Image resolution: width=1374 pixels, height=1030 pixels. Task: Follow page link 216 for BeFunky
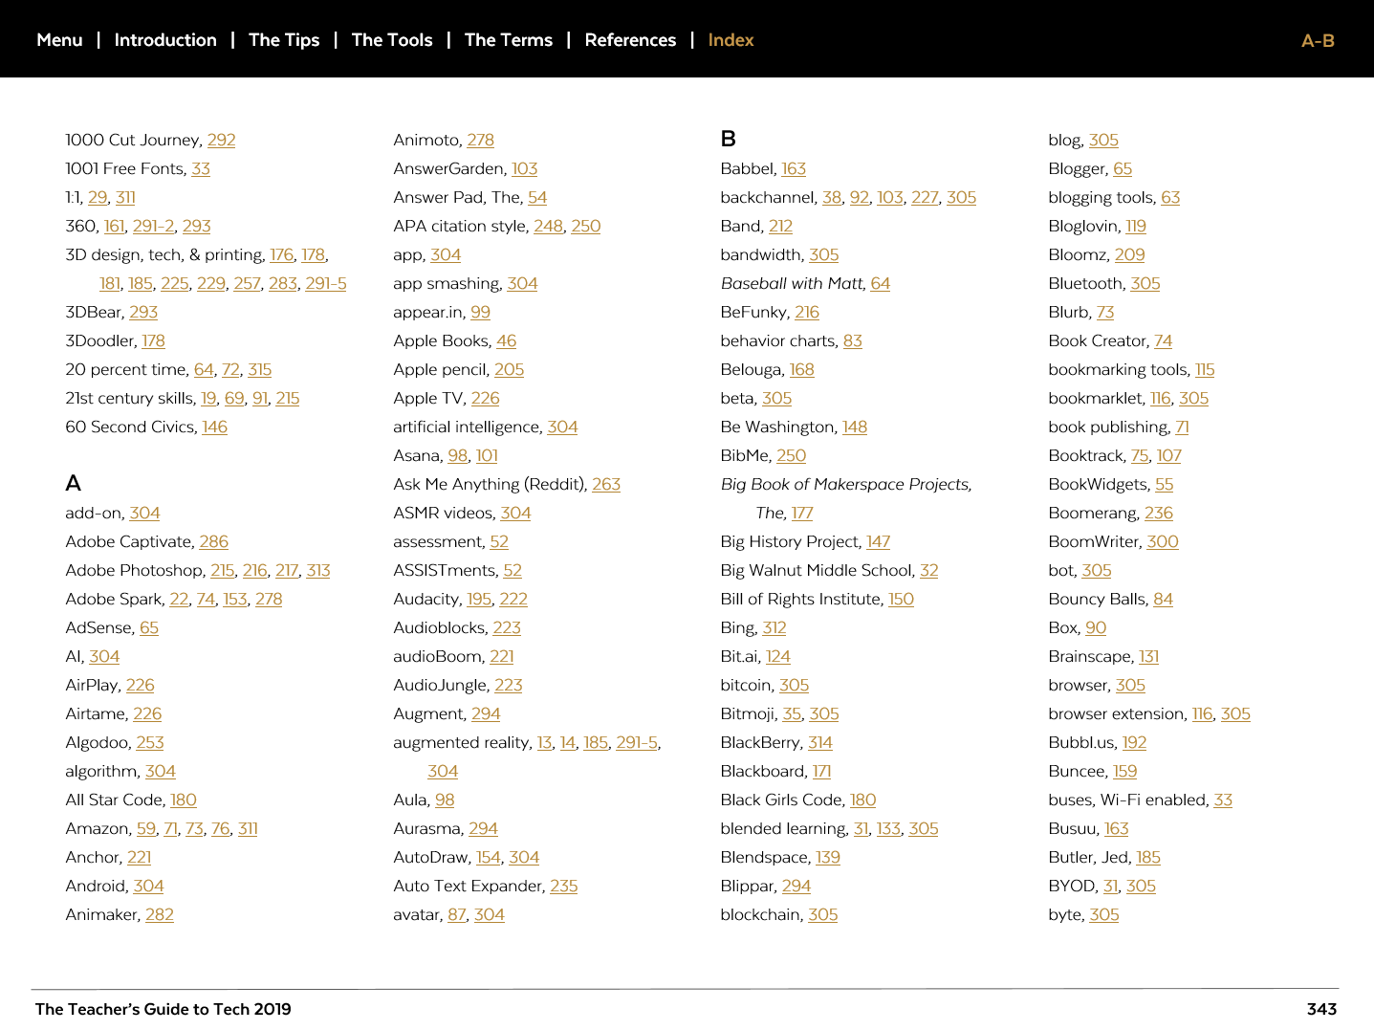(807, 312)
